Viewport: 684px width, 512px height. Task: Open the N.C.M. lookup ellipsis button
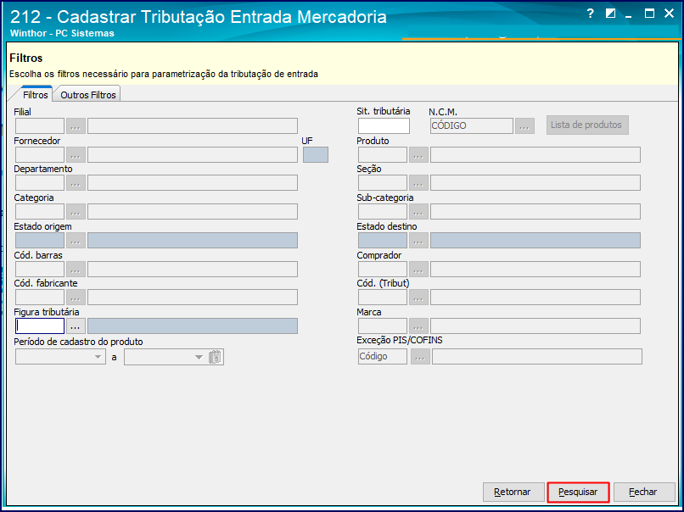click(x=524, y=126)
